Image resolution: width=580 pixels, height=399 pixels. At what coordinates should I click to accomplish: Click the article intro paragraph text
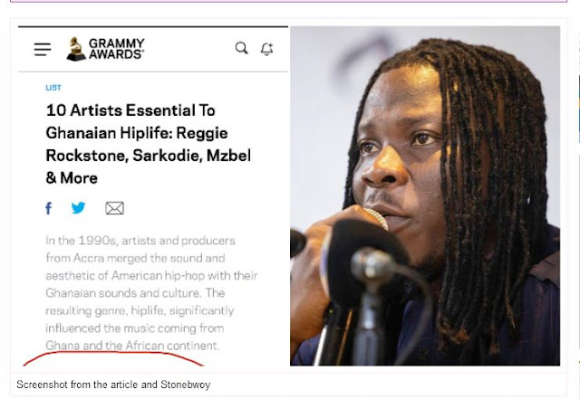coord(151,293)
